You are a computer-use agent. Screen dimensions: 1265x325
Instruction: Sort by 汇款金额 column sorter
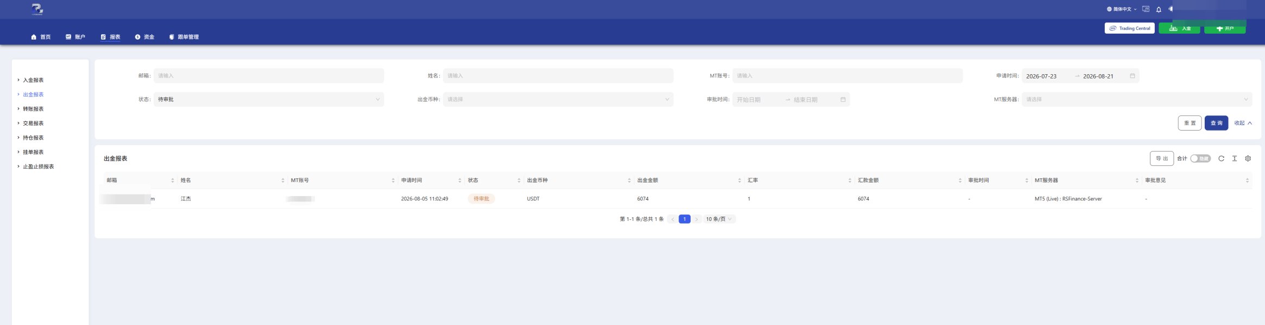coord(960,180)
